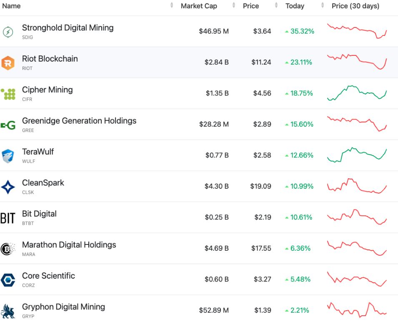
Task: Open the Core Scientific link
Action: click(48, 276)
